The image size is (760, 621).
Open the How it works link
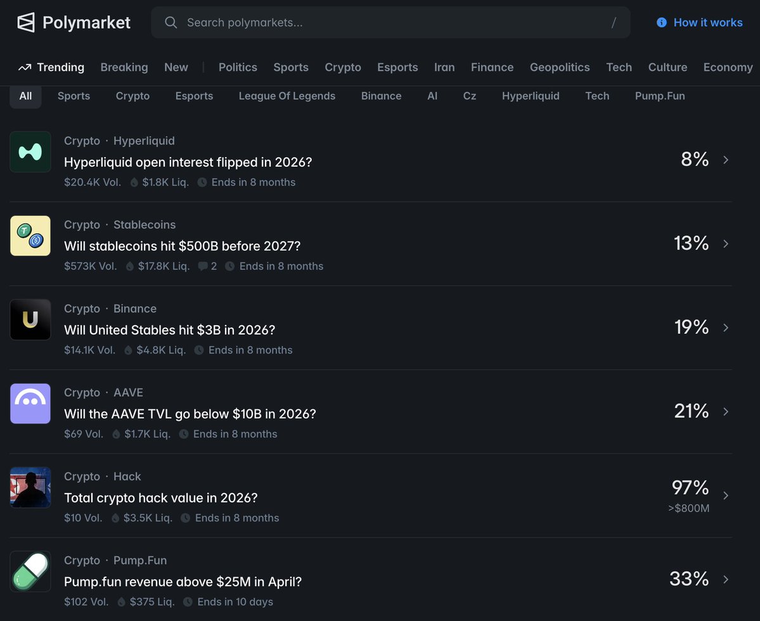tap(707, 23)
